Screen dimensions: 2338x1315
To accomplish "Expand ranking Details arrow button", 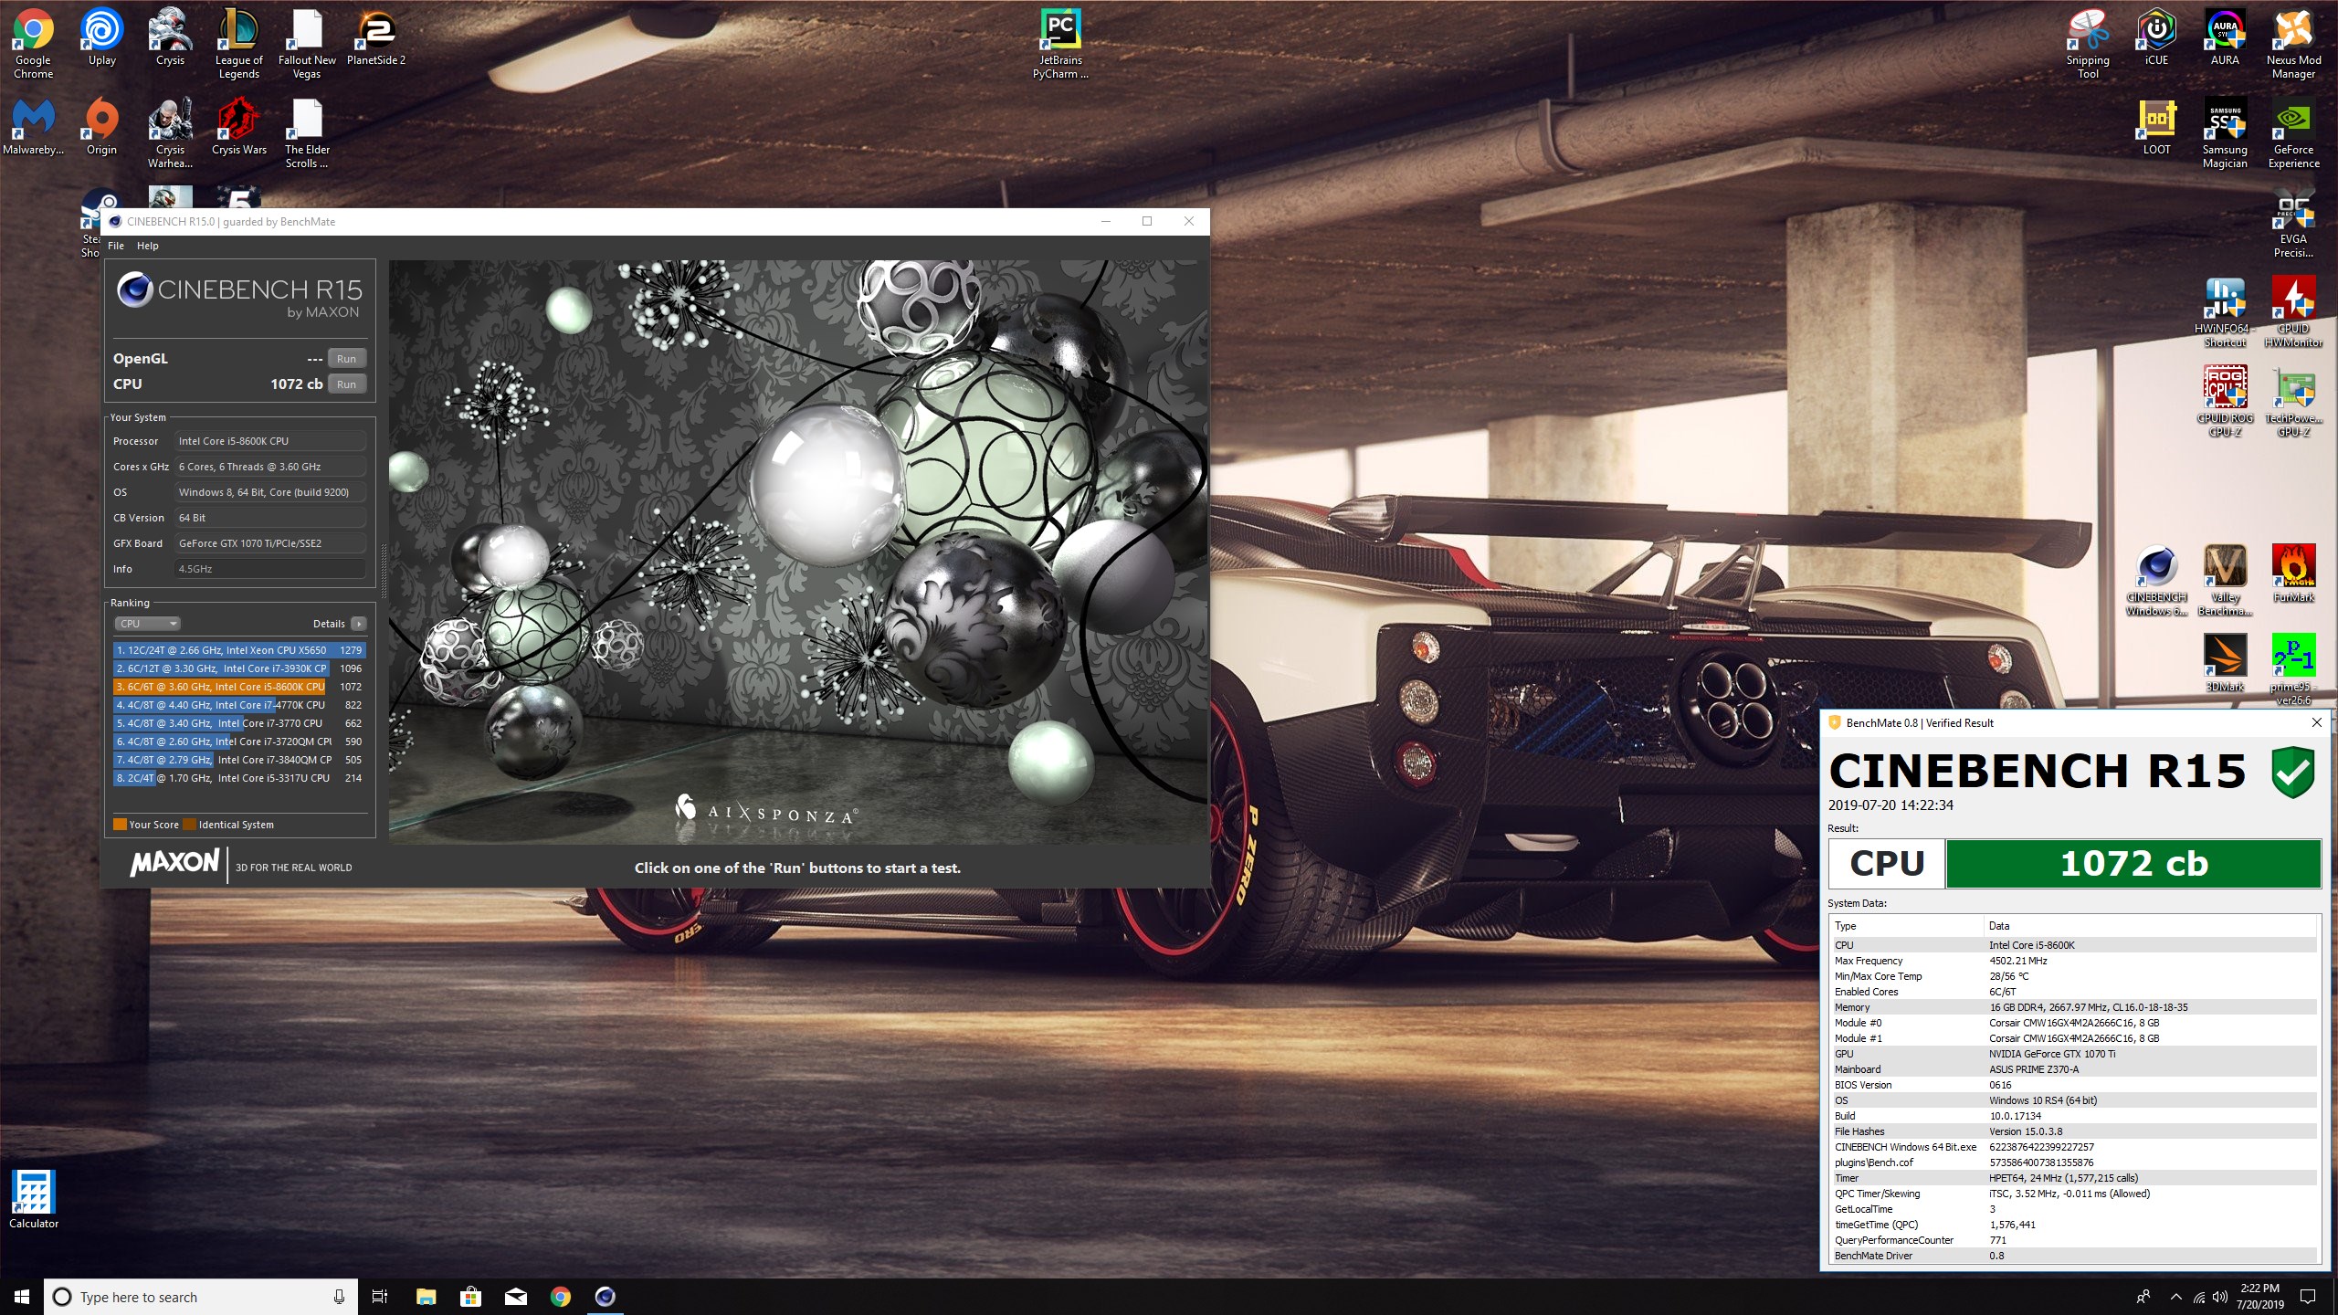I will (358, 624).
